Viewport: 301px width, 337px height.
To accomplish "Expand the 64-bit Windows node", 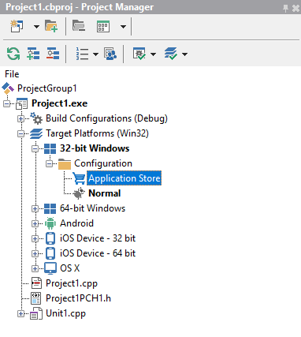I will [35, 208].
